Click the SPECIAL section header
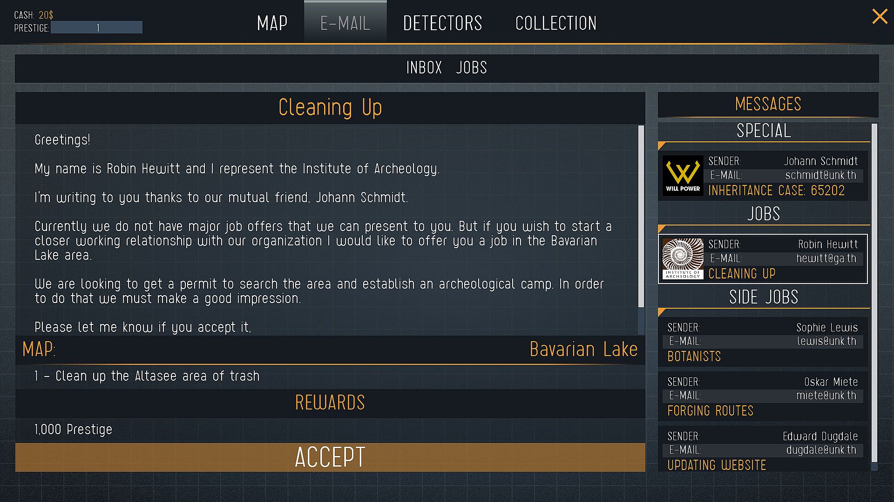 click(x=764, y=131)
